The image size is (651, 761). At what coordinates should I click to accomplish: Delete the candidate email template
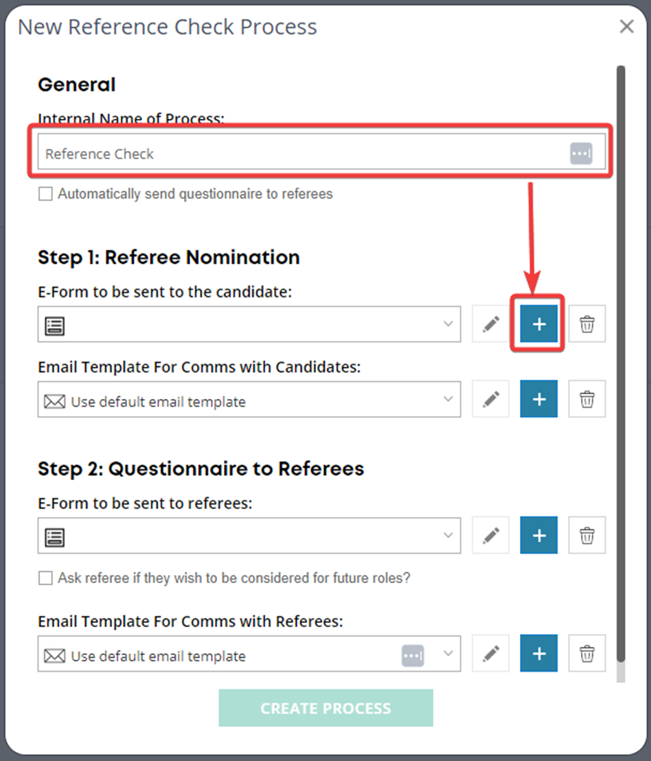587,399
